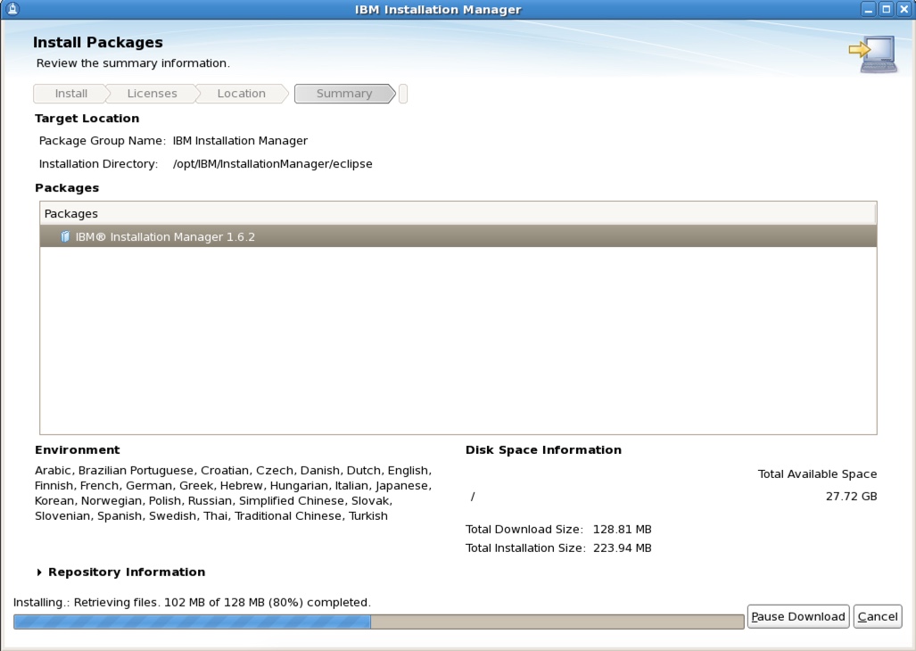This screenshot has height=651, width=916.
Task: Click the disclosure triangle next to Repository Information
Action: (38, 572)
